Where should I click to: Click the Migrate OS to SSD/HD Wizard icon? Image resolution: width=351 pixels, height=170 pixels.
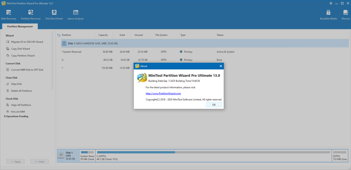[x=8, y=42]
